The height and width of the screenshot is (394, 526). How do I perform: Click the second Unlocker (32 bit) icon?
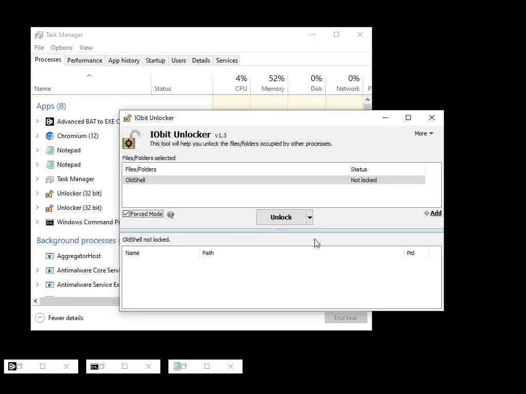pyautogui.click(x=50, y=208)
